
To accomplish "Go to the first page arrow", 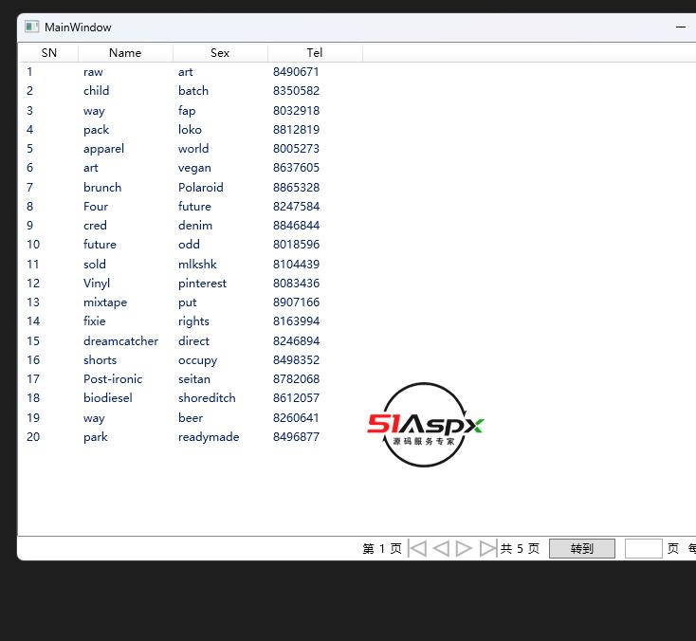I will tap(417, 548).
